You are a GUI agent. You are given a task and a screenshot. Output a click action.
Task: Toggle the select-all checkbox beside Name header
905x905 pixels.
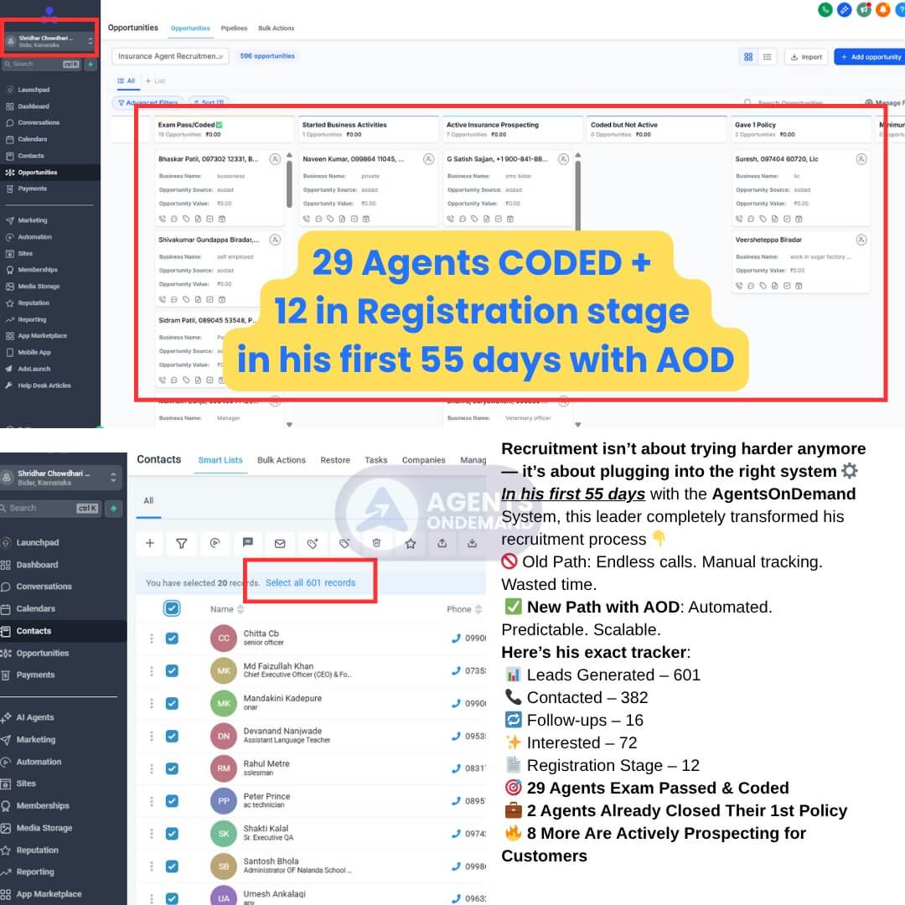click(x=172, y=608)
